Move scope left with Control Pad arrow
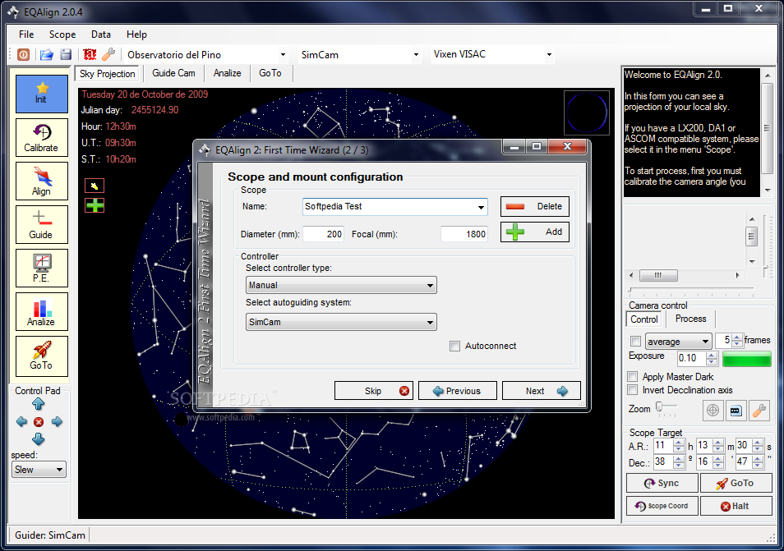The width and height of the screenshot is (784, 551). coord(21,421)
